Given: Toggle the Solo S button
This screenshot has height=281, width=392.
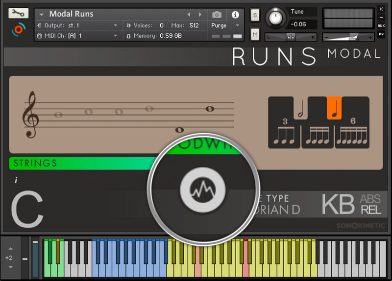Looking at the screenshot, I should pyautogui.click(x=255, y=15).
